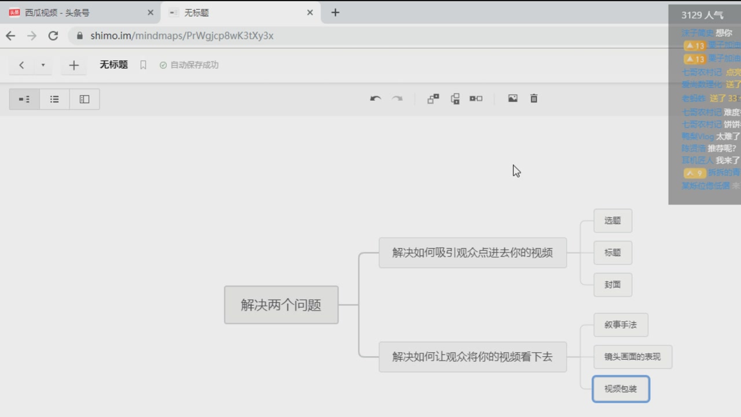
Task: Click the 无标题 document title
Action: (x=113, y=65)
